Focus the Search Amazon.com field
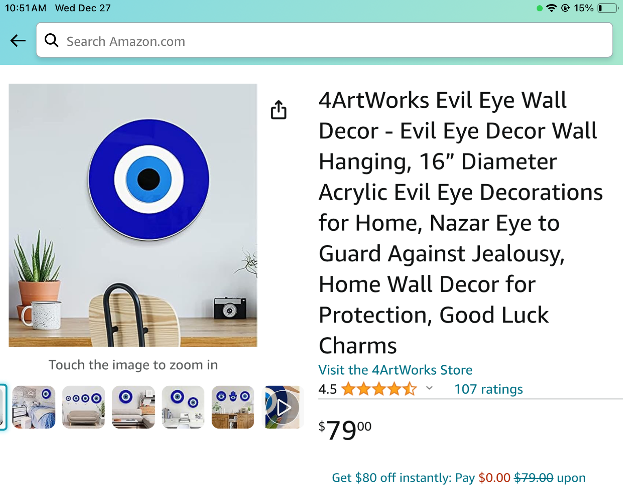The height and width of the screenshot is (489, 623). click(x=324, y=40)
